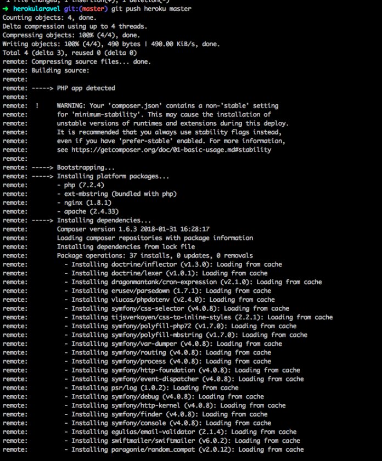
Task: Click the 'Package operations: 37 installs' line
Action: 155,255
